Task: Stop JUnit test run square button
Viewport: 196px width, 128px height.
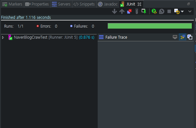Action: pyautogui.click(x=169, y=11)
